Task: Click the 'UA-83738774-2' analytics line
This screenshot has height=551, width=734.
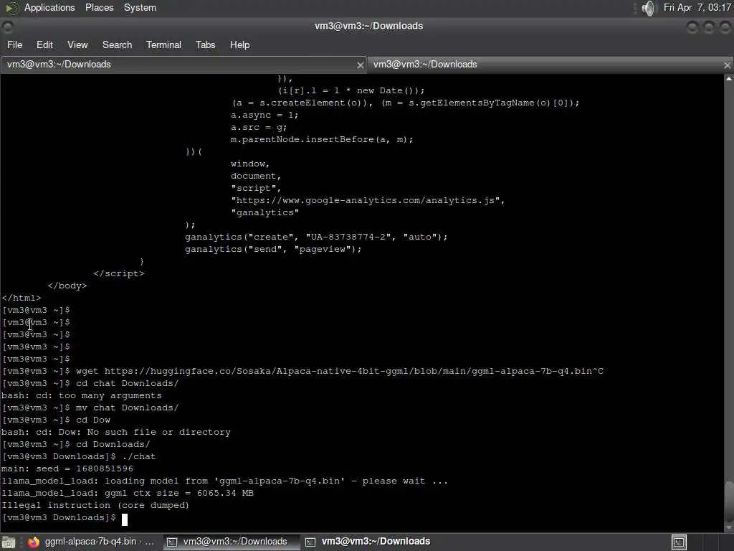Action: pos(316,237)
